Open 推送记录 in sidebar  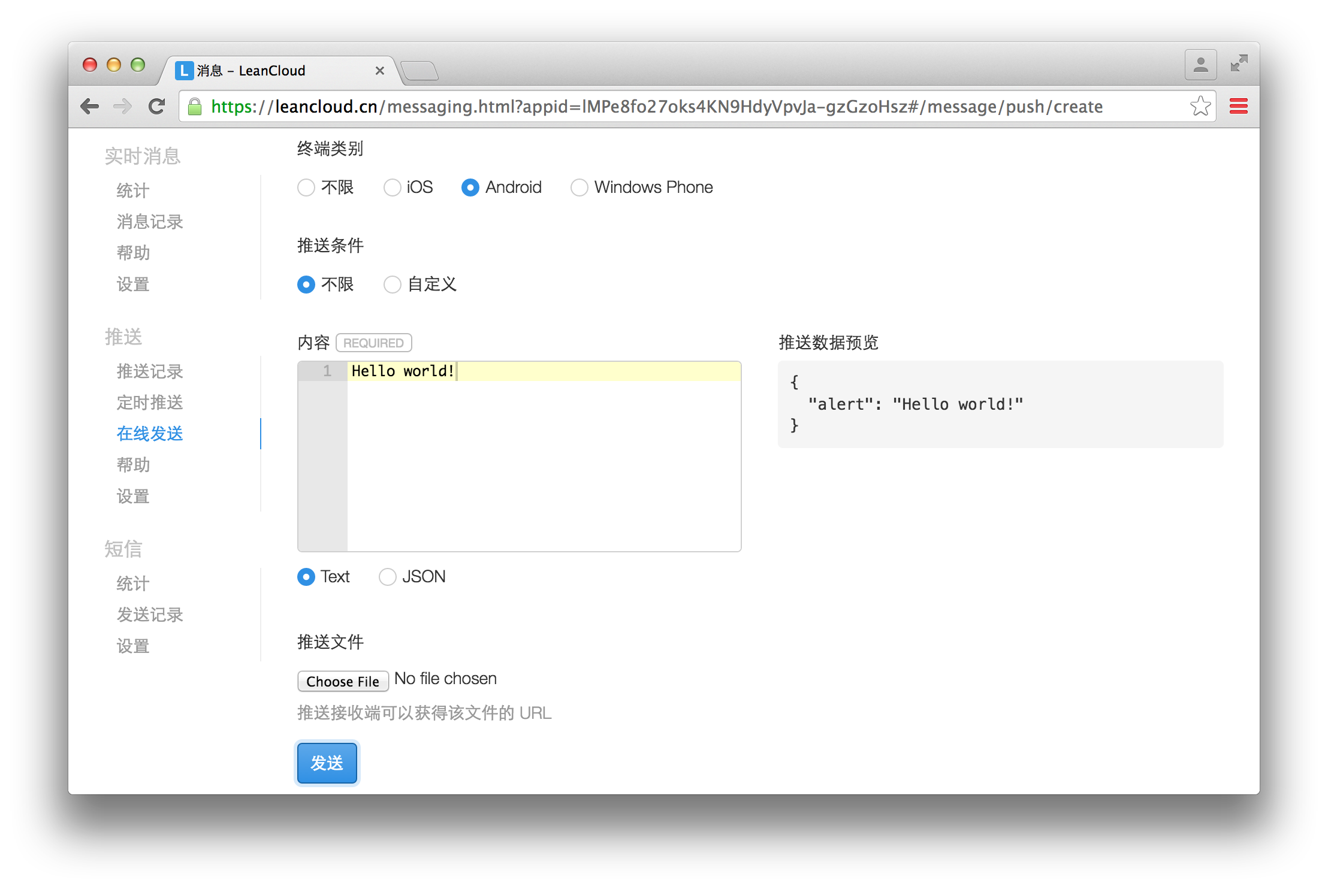pyautogui.click(x=150, y=371)
